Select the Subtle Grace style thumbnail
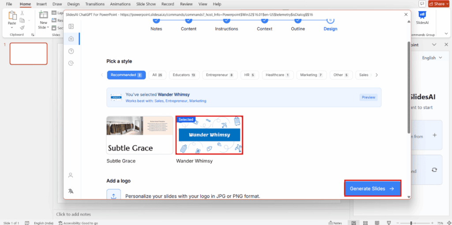Image resolution: width=452 pixels, height=225 pixels. 139,135
